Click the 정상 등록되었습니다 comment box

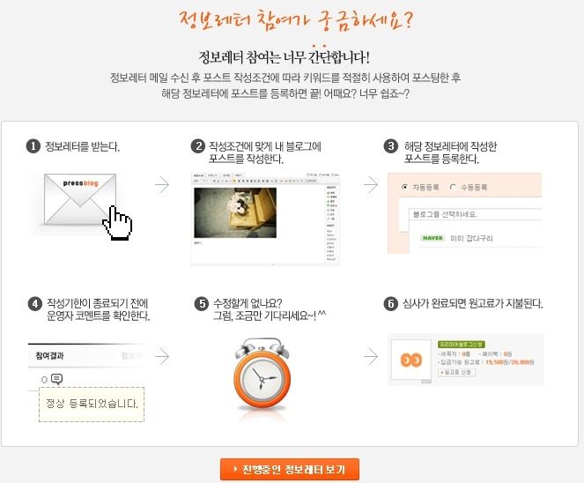click(92, 405)
